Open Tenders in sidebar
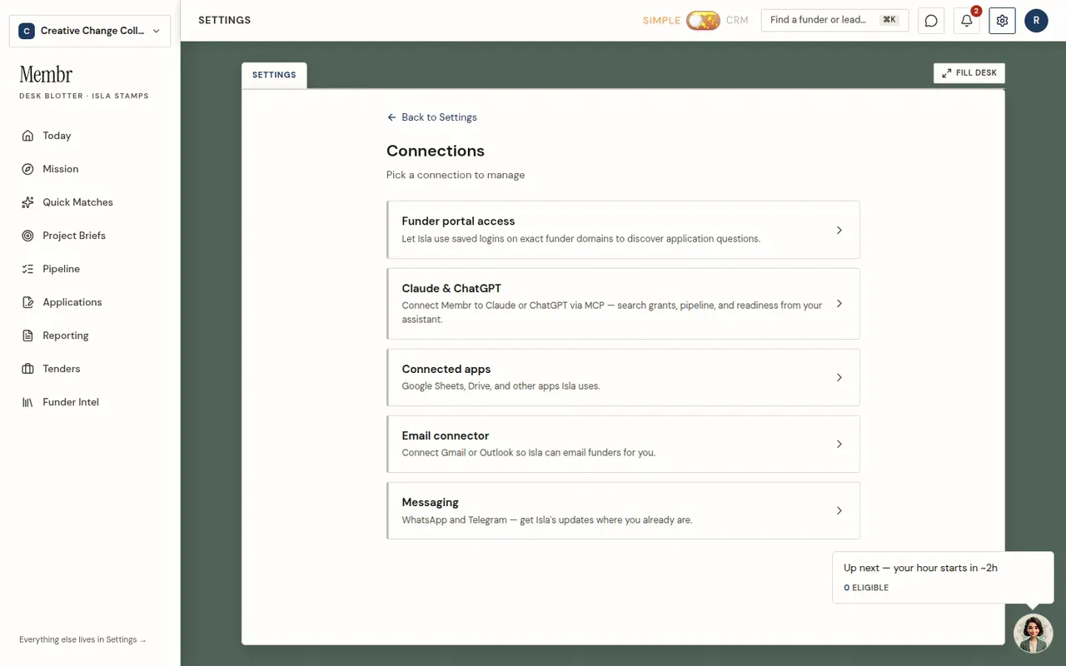The image size is (1066, 666). point(90,369)
